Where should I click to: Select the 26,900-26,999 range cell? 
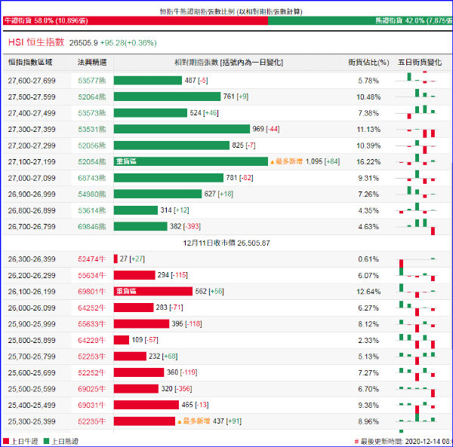(x=32, y=194)
